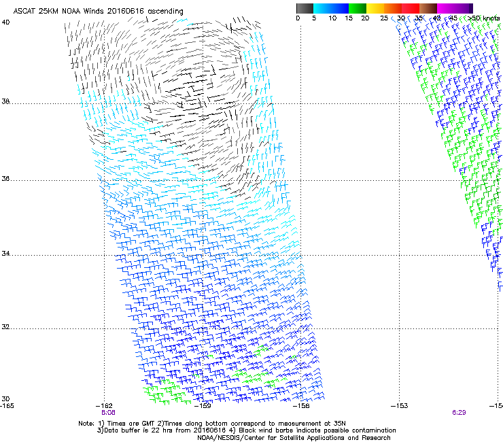Image resolution: width=503 pixels, height=442 pixels.
Task: Click the red 30–35 knots legend segment
Action: [411, 8]
